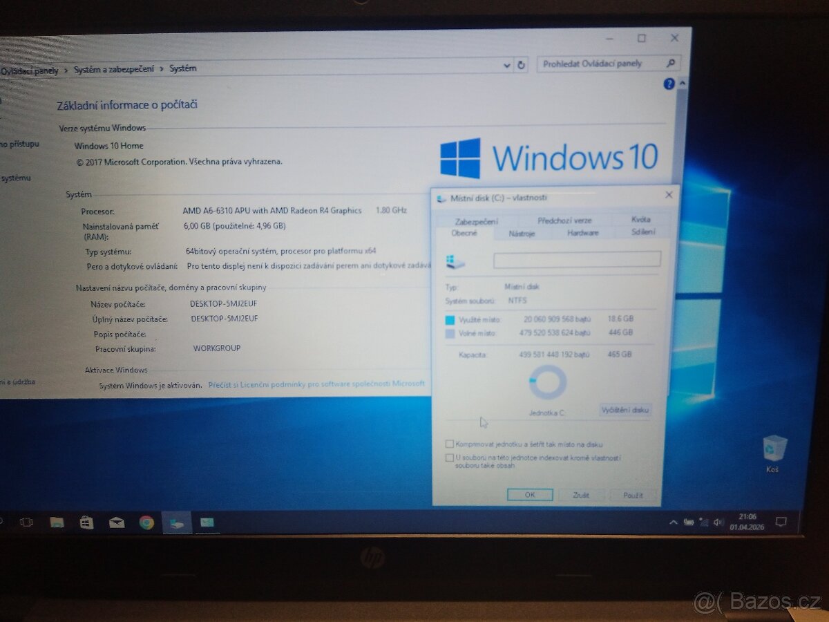Maximize the System control panel window
The height and width of the screenshot is (622, 829).
click(x=642, y=38)
